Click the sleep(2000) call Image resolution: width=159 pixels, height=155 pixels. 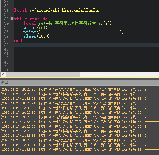36,36
